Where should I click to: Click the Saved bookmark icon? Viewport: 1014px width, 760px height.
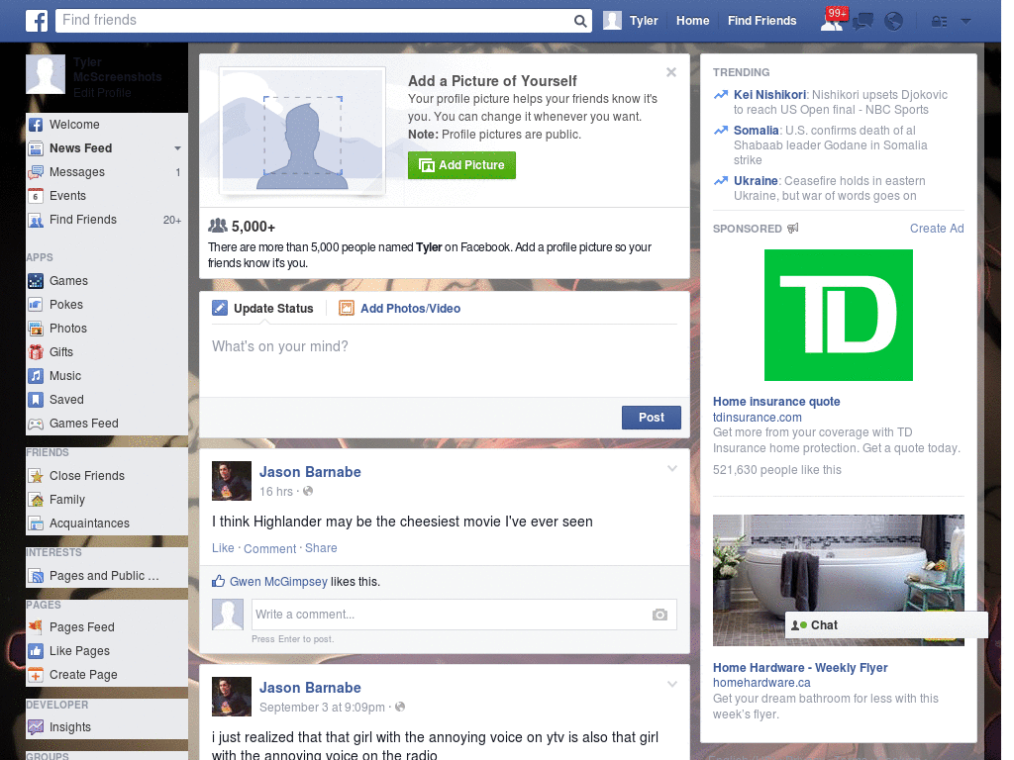click(x=36, y=400)
